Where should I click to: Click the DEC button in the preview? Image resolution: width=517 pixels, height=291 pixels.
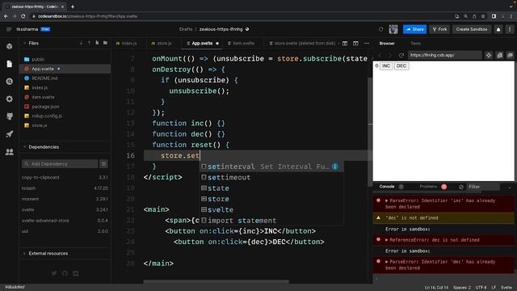coord(401,66)
